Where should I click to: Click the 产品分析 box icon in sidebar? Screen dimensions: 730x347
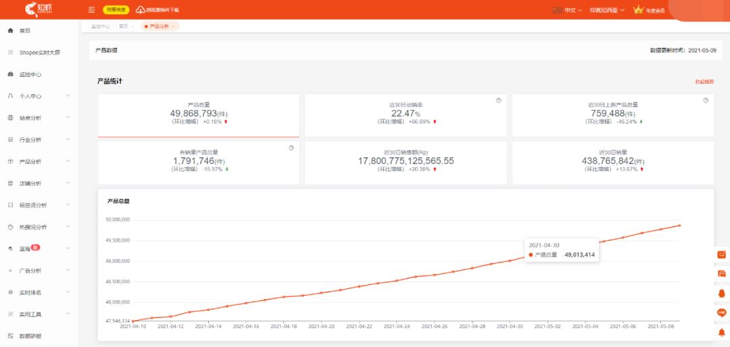(x=10, y=161)
